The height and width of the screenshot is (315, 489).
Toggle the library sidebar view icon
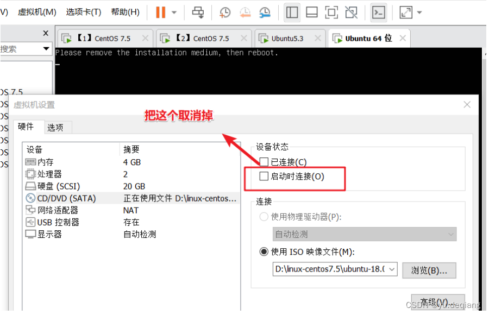(292, 12)
